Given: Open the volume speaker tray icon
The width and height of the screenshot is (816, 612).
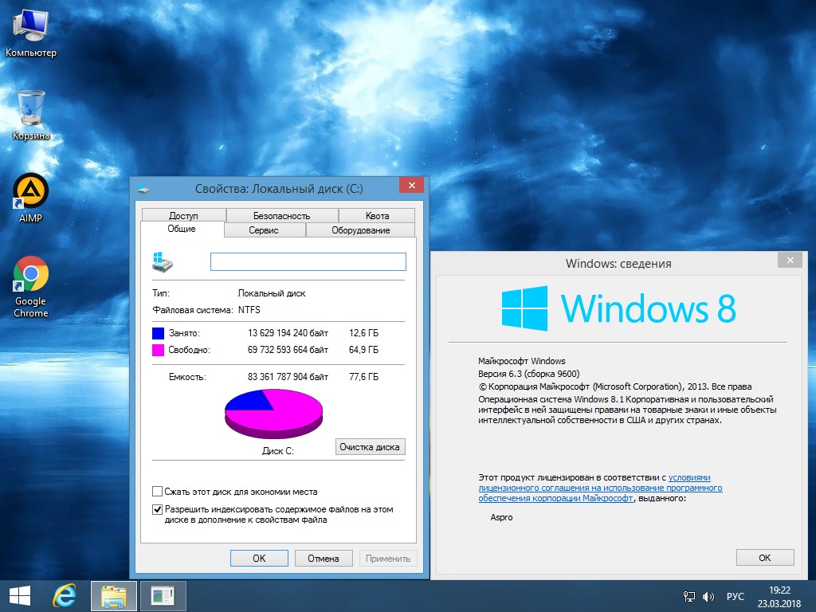Looking at the screenshot, I should click(708, 596).
